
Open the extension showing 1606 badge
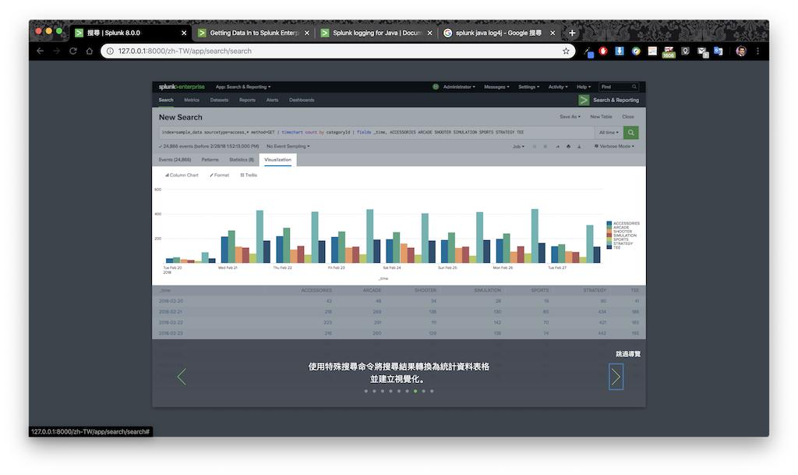[668, 52]
